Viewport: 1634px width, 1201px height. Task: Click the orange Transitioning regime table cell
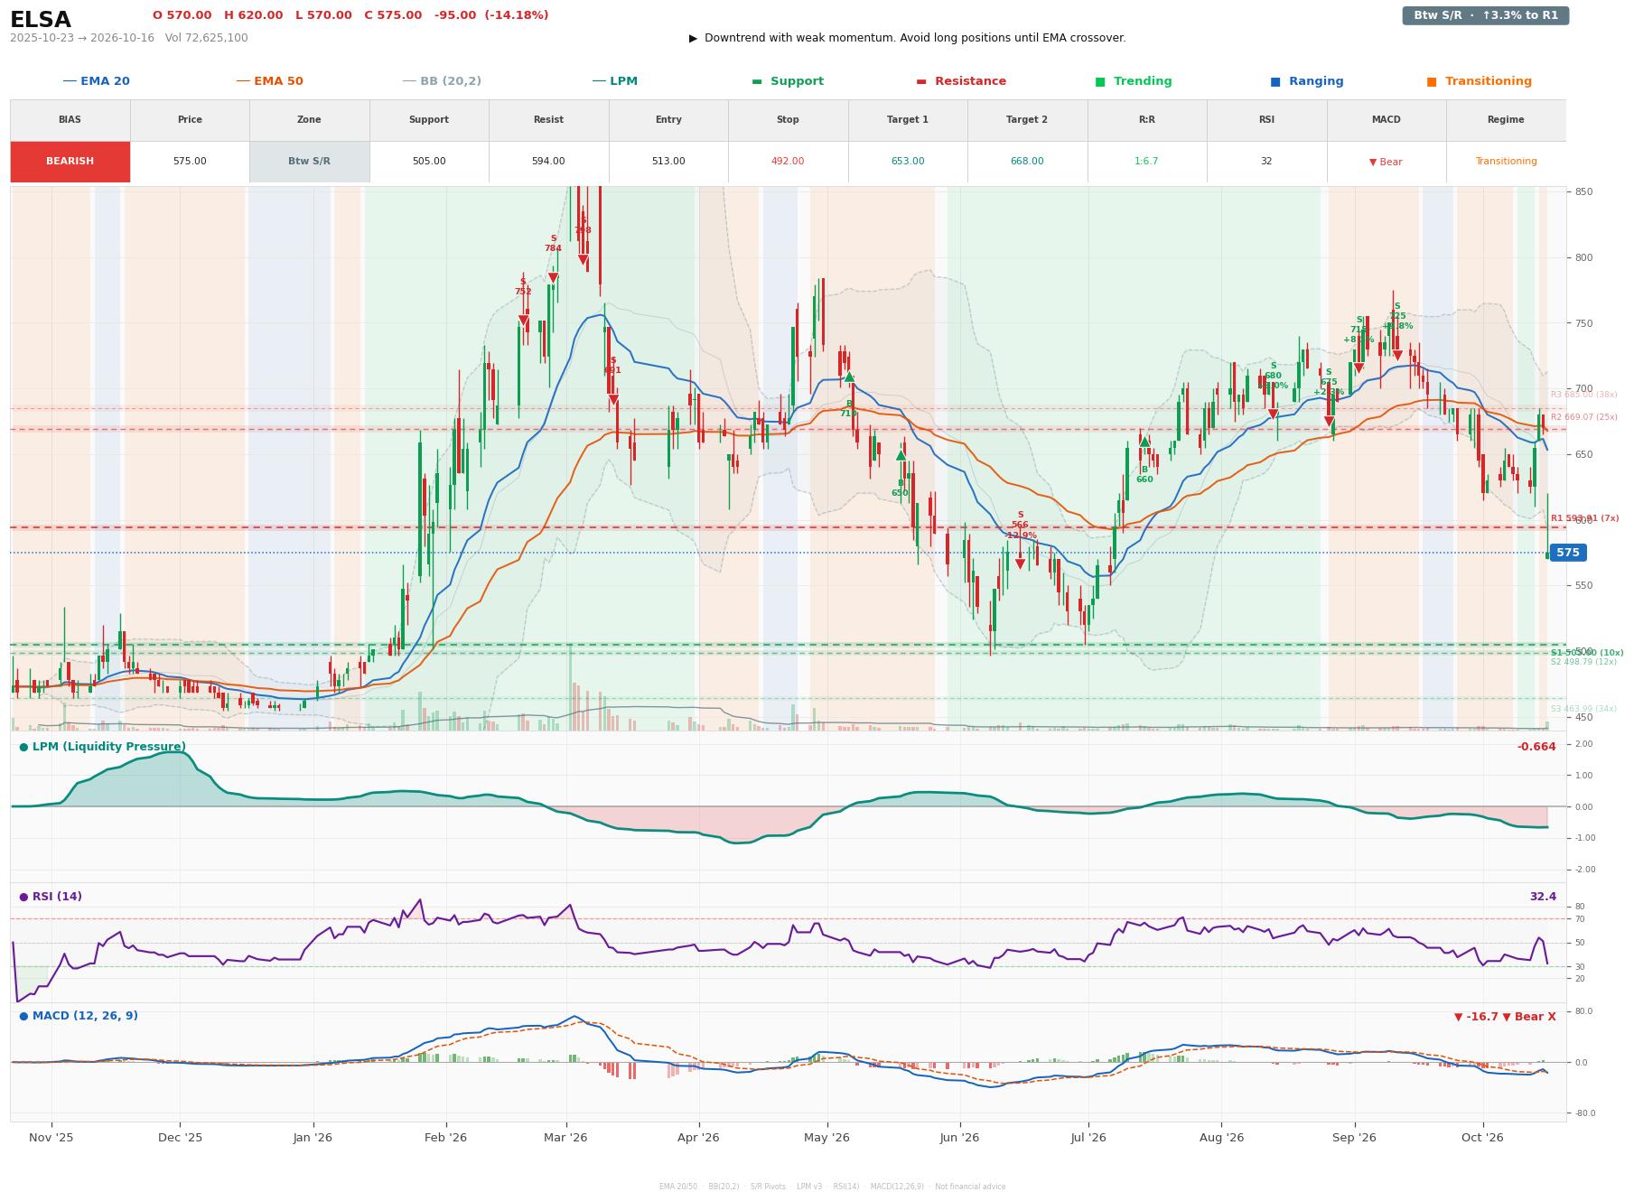1506,162
